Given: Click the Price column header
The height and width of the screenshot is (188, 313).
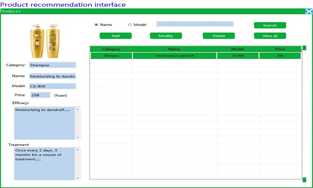Looking at the screenshot, I should tap(280, 49).
